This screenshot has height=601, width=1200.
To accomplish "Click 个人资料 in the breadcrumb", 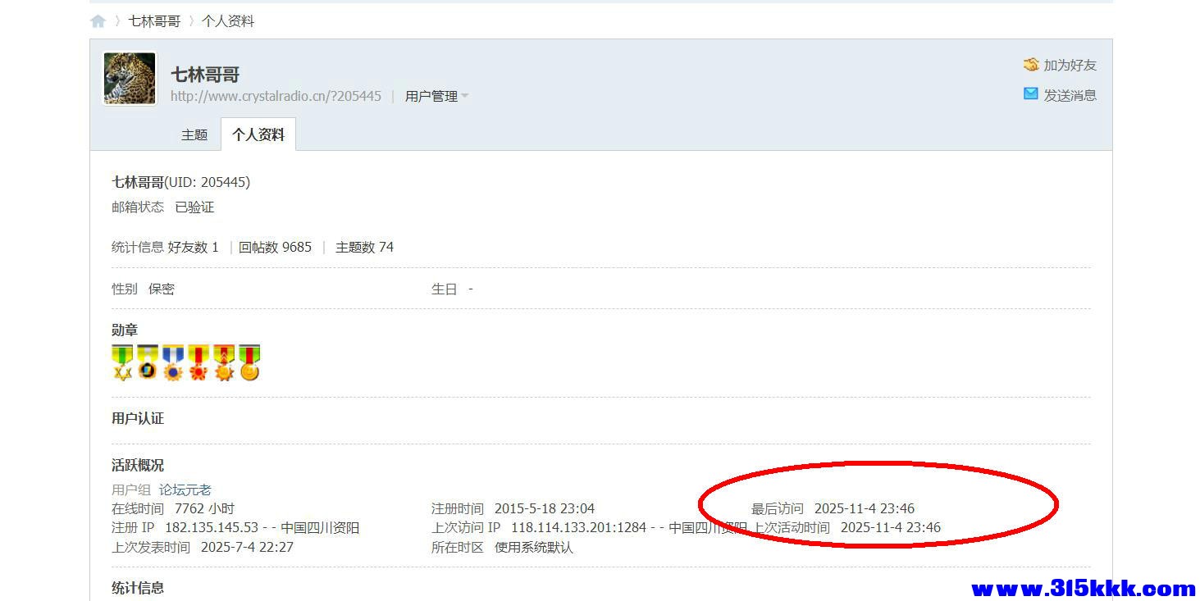I will (227, 20).
